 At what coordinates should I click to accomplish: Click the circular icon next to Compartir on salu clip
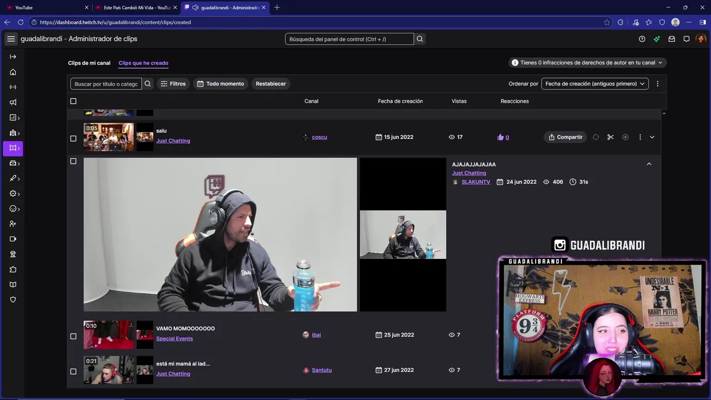(x=595, y=137)
